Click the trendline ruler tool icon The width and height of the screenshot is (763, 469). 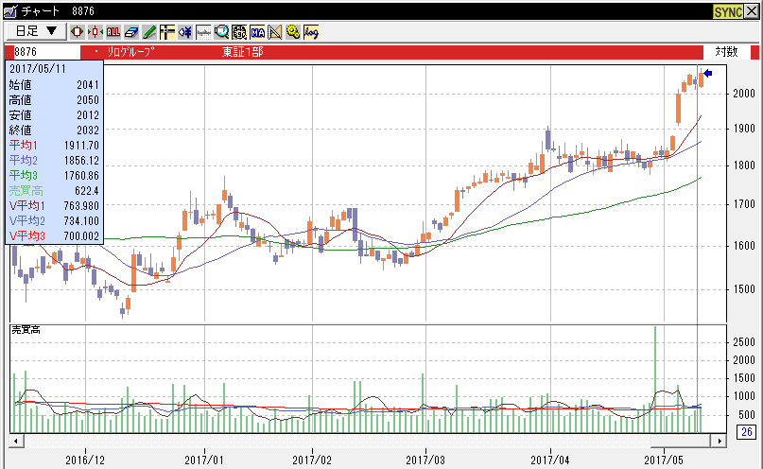[x=275, y=31]
